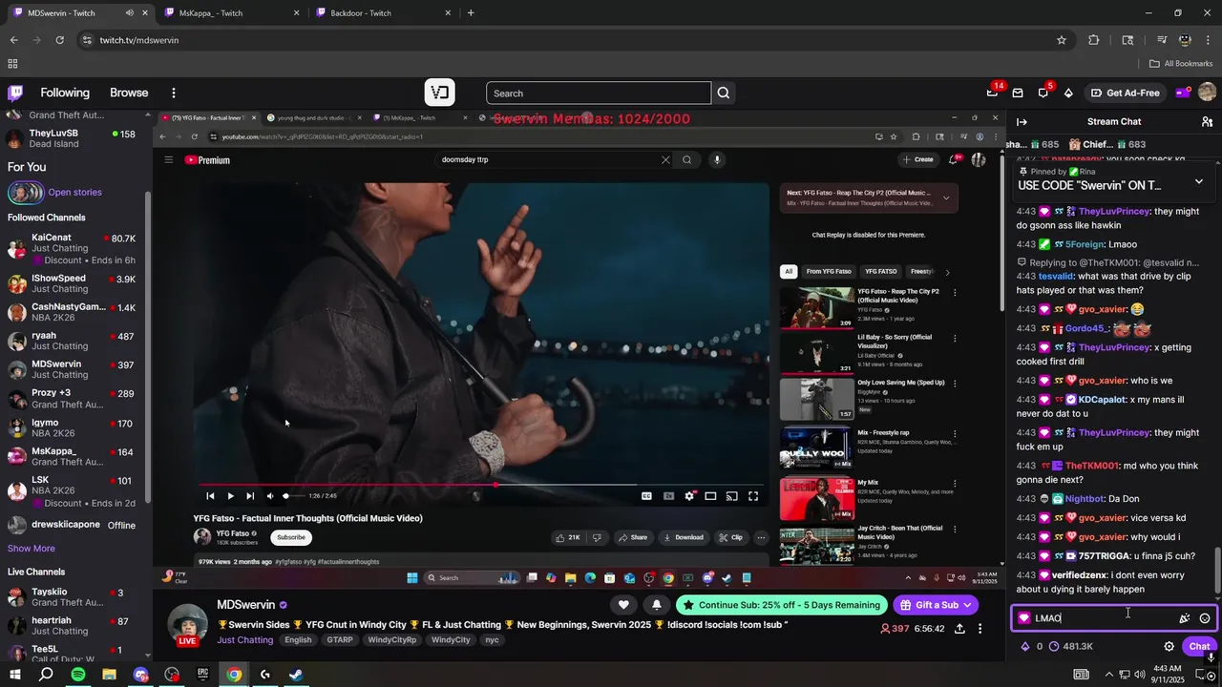Toggle follow heart for MDSwervin
Viewport: 1222px width, 687px height.
623,605
